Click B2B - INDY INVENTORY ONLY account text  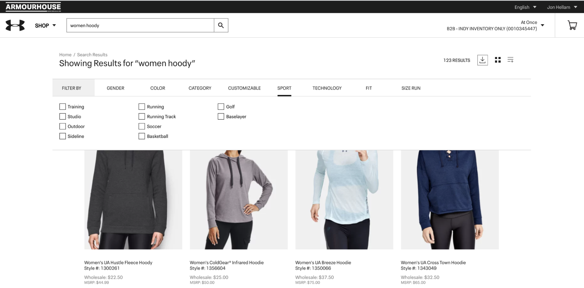492,29
